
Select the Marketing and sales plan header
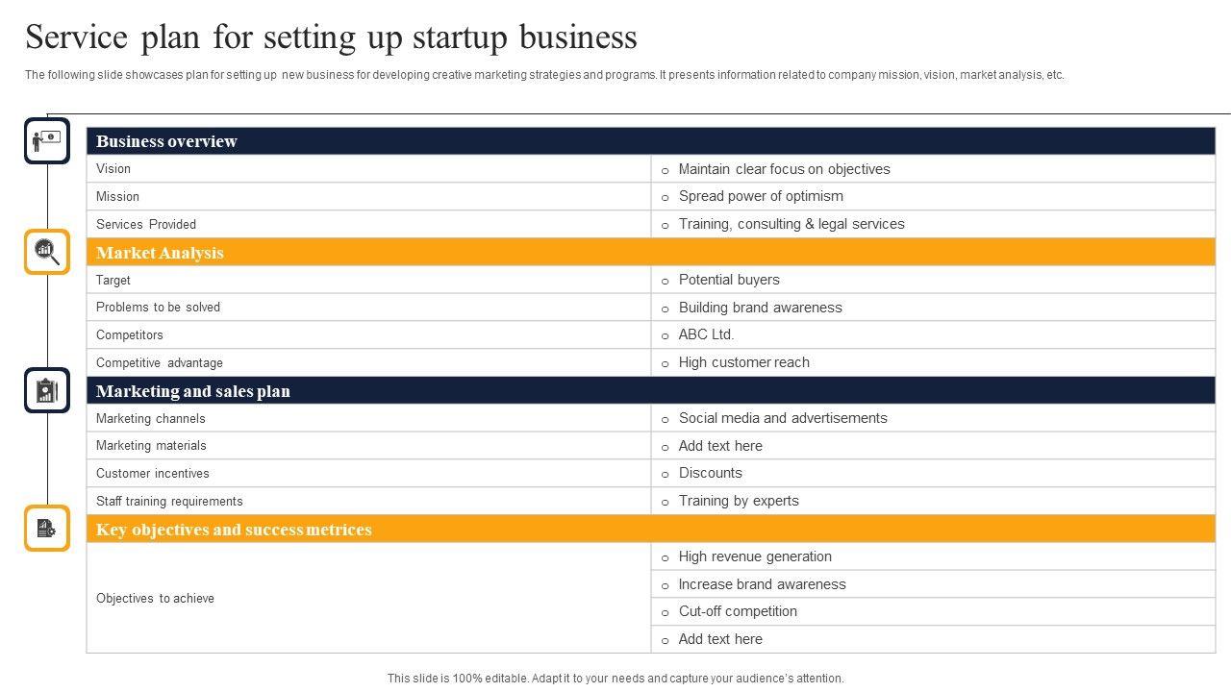pyautogui.click(x=650, y=391)
